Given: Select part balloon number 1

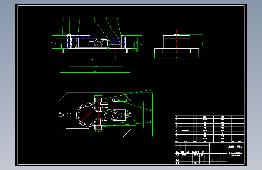Looking at the screenshot, I should click(x=63, y=18).
